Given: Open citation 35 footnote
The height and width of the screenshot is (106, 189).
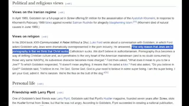Looking at the screenshot, I should click(x=135, y=22).
